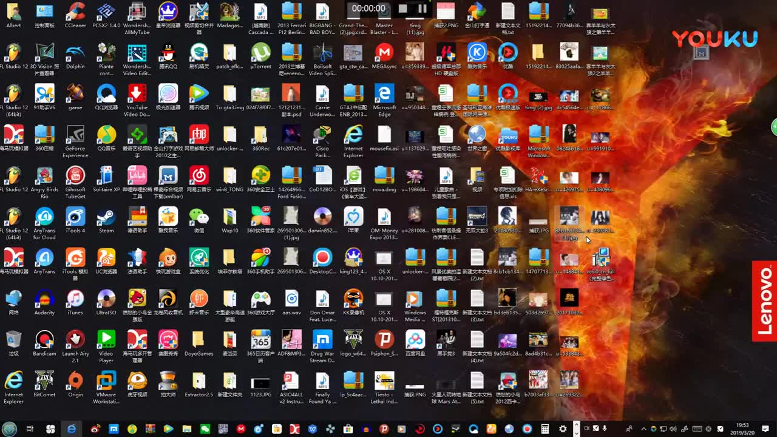Open the 优酷 desktop shortcut
777x437 pixels.
point(507,57)
